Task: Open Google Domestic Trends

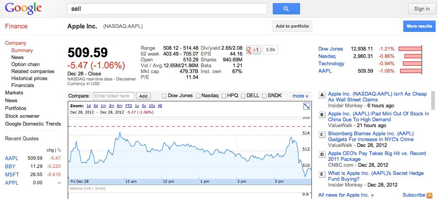Action: 33,124
